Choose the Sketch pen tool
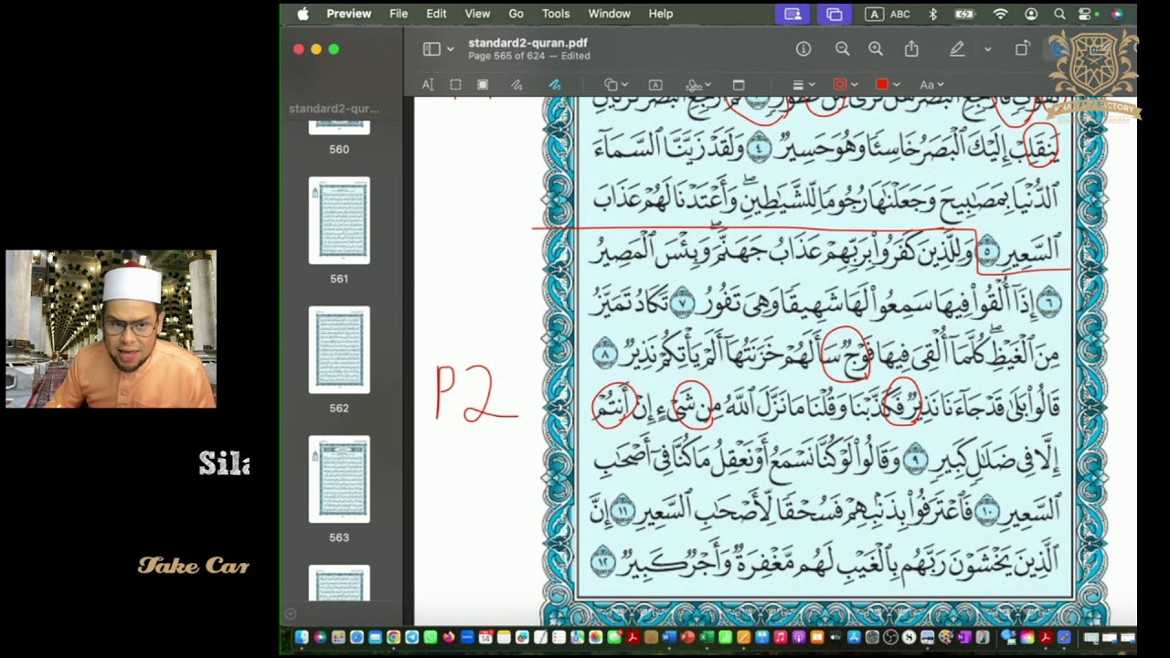Image resolution: width=1170 pixels, height=658 pixels. (516, 85)
